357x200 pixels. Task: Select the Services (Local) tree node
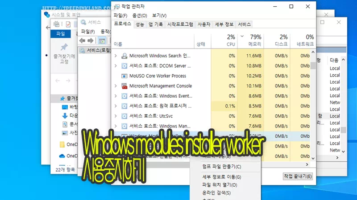click(x=96, y=50)
